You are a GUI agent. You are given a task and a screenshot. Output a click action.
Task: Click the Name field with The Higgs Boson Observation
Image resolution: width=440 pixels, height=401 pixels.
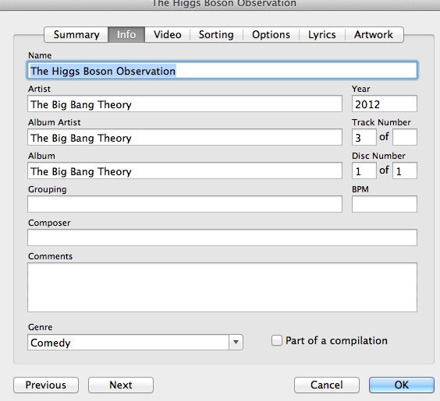[222, 71]
